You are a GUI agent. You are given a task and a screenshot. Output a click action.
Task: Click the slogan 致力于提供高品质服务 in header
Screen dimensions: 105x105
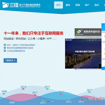coord(30,5)
